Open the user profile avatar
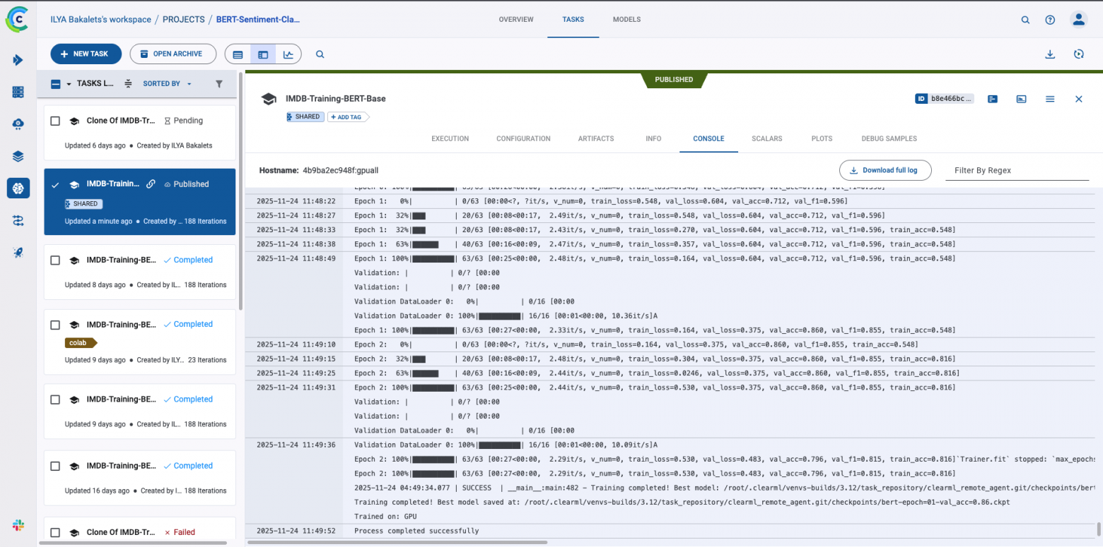 [x=1078, y=20]
